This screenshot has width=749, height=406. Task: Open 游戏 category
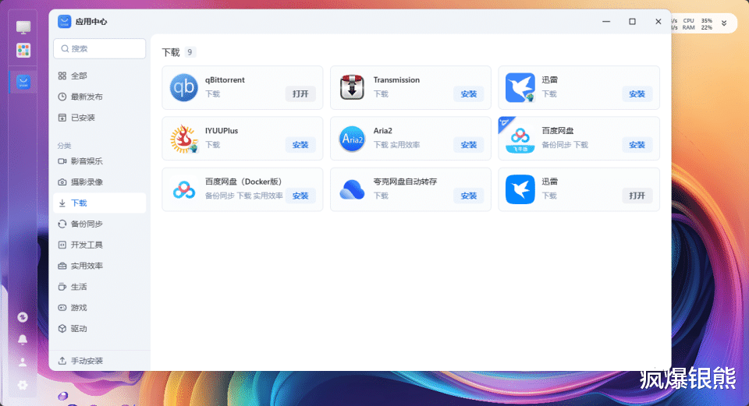pyautogui.click(x=99, y=308)
